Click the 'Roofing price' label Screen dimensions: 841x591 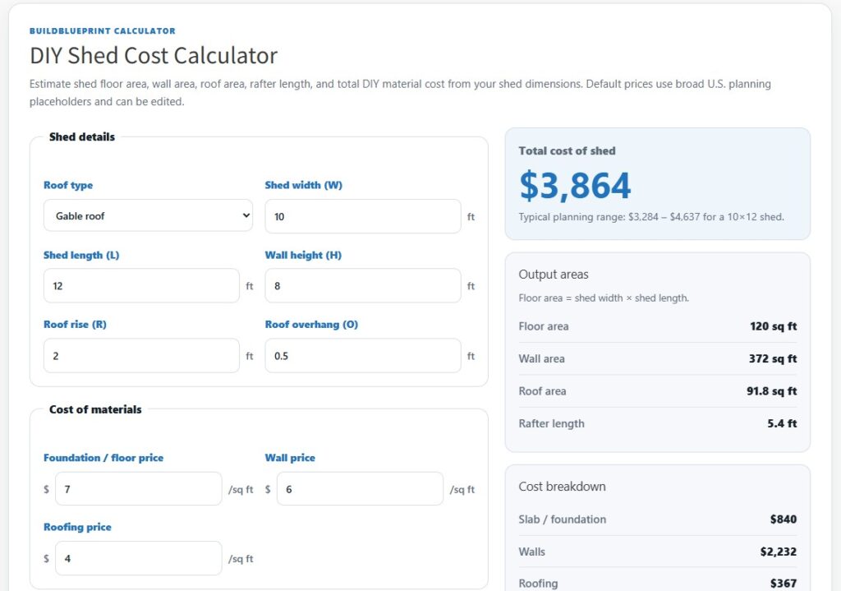[77, 527]
